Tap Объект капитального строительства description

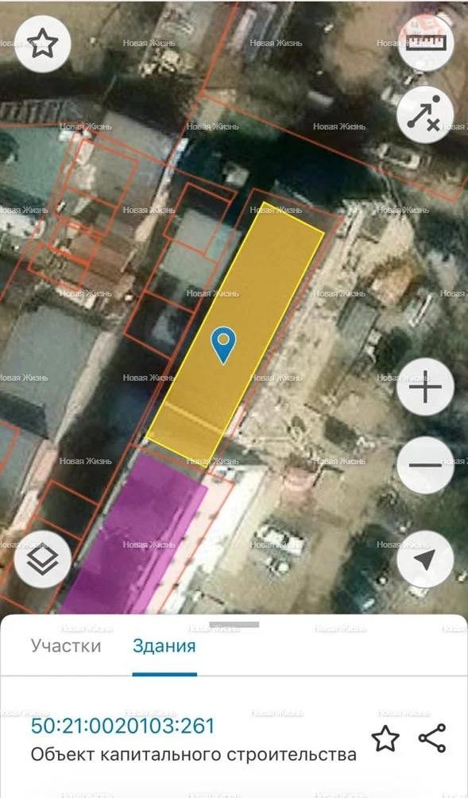click(194, 754)
